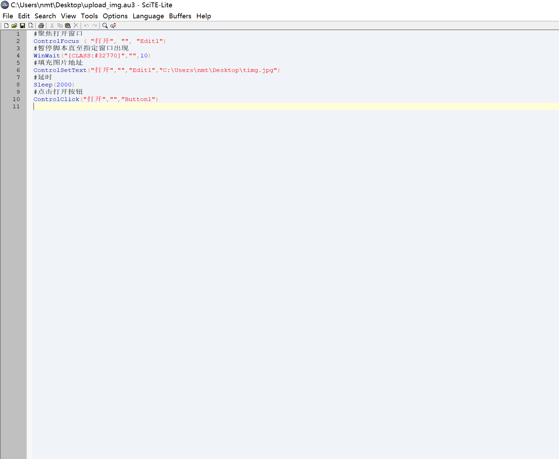Viewport: 559px width, 459px height.
Task: Click the comment #延时
Action: pos(43,77)
